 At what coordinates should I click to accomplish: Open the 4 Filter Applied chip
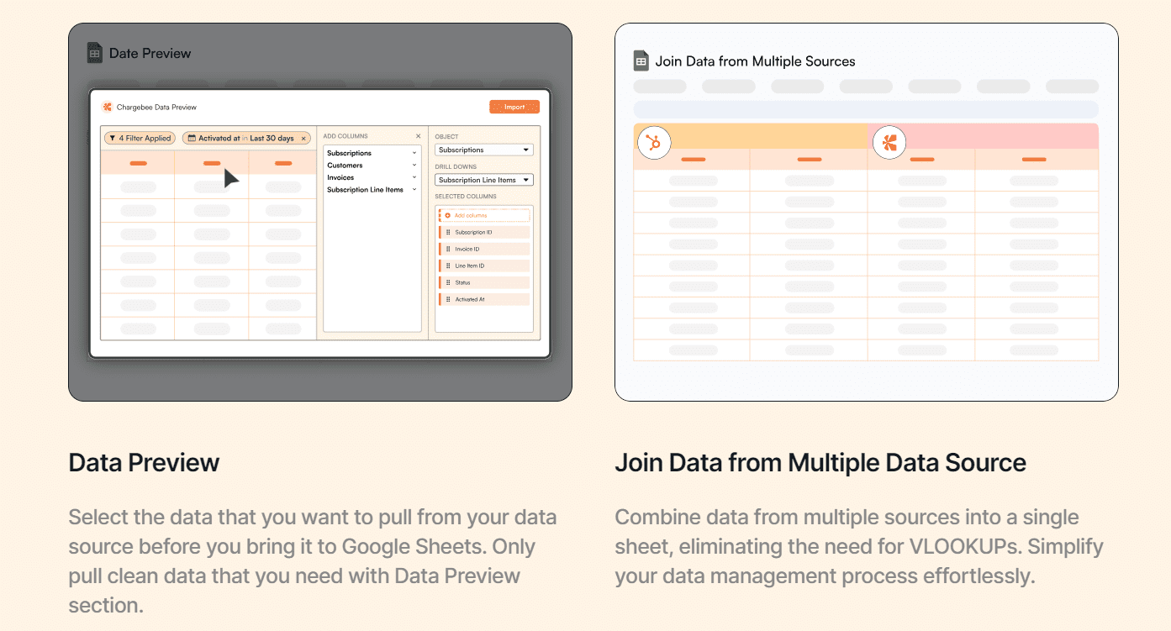(x=139, y=139)
